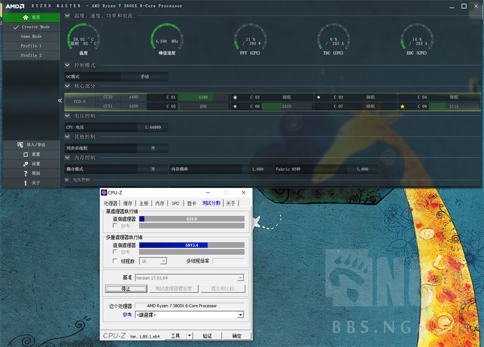Switch to the 处理器 tab in CPU-Z
Screen dimensions: 484x347
tap(111, 203)
